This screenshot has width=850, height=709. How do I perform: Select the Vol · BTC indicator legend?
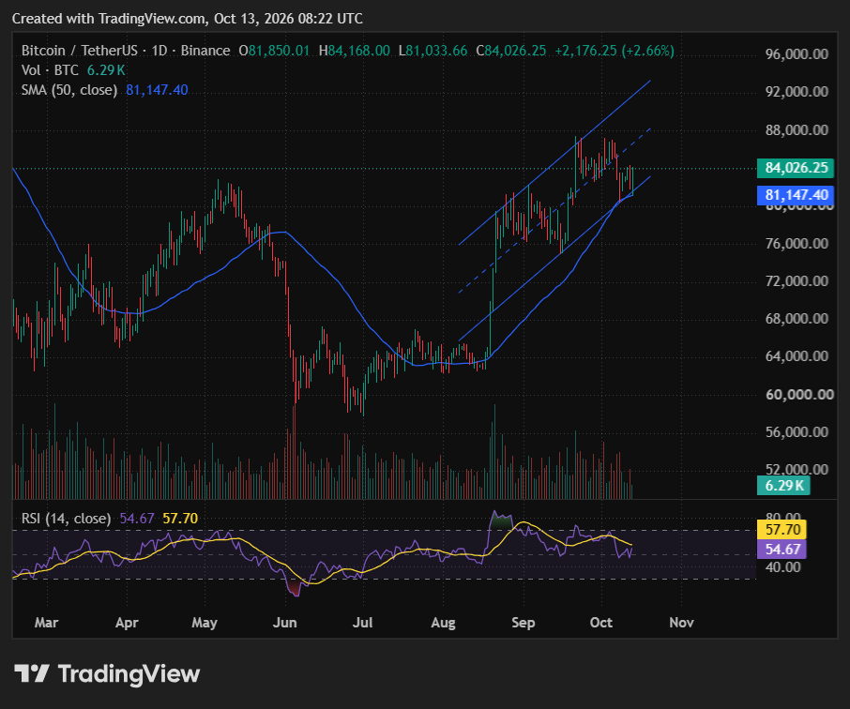pyautogui.click(x=50, y=70)
